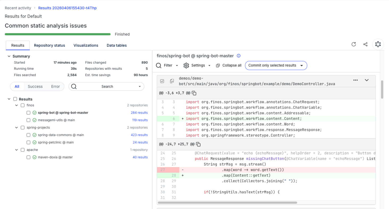Open the 24 results link
This screenshot has width=389, height=209.
(140, 142)
